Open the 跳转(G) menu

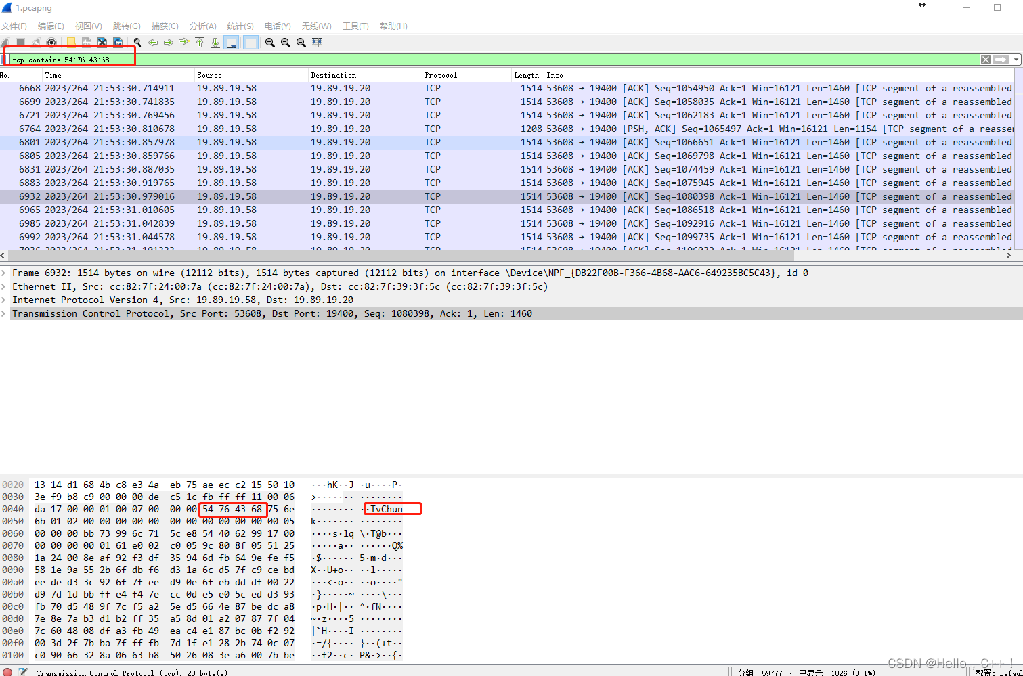[127, 26]
